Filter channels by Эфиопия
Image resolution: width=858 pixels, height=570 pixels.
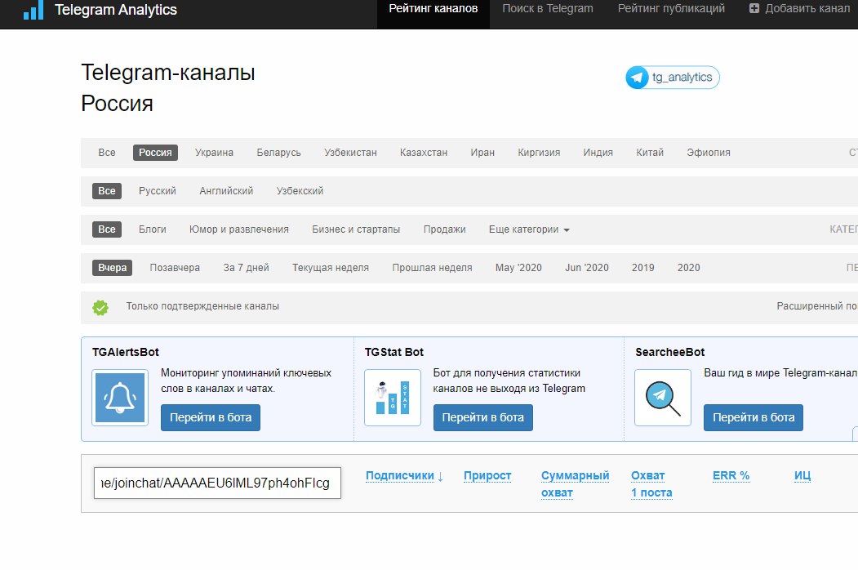coord(709,153)
